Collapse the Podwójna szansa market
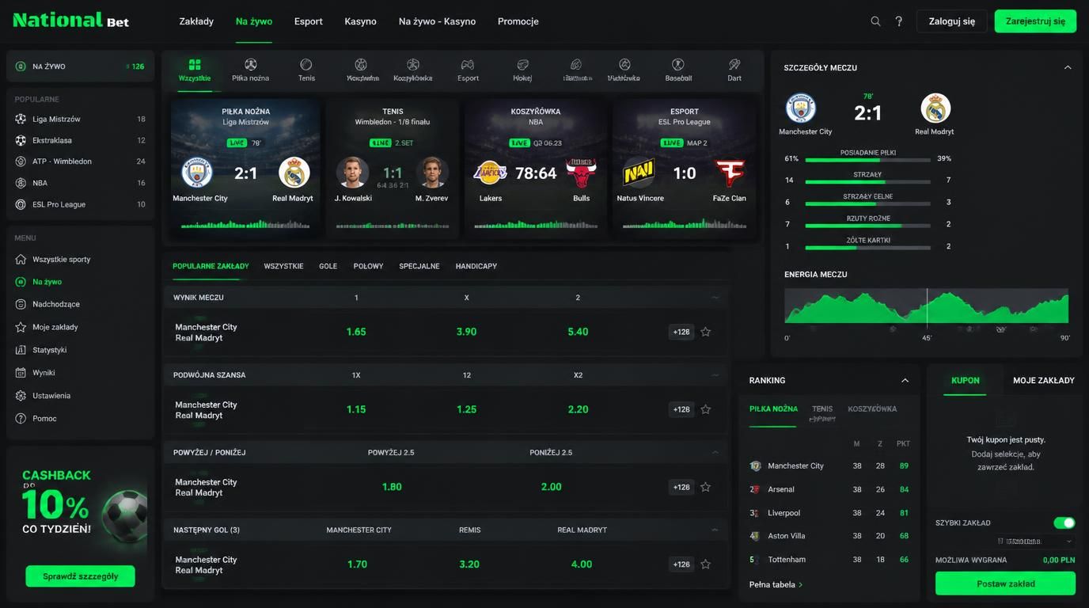Screen dimensions: 1089x608 715,375
